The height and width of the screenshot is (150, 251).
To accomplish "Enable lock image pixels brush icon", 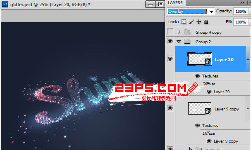I will coord(191,22).
